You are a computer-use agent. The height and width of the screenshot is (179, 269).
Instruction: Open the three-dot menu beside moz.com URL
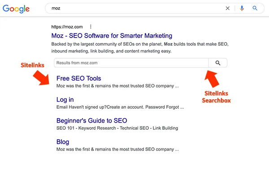(x=91, y=26)
